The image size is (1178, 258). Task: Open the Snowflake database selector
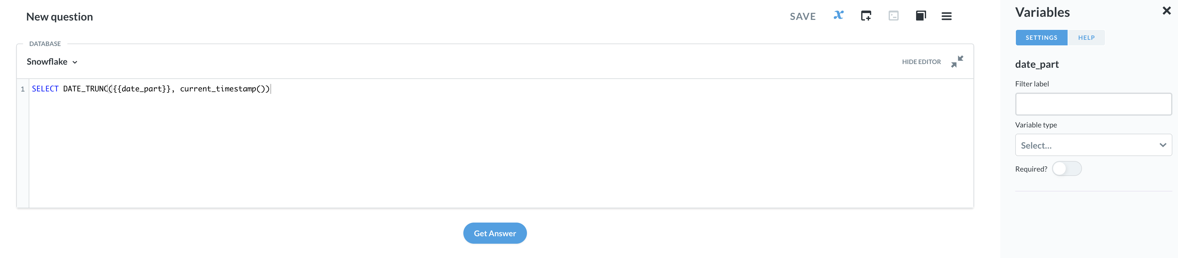point(52,62)
